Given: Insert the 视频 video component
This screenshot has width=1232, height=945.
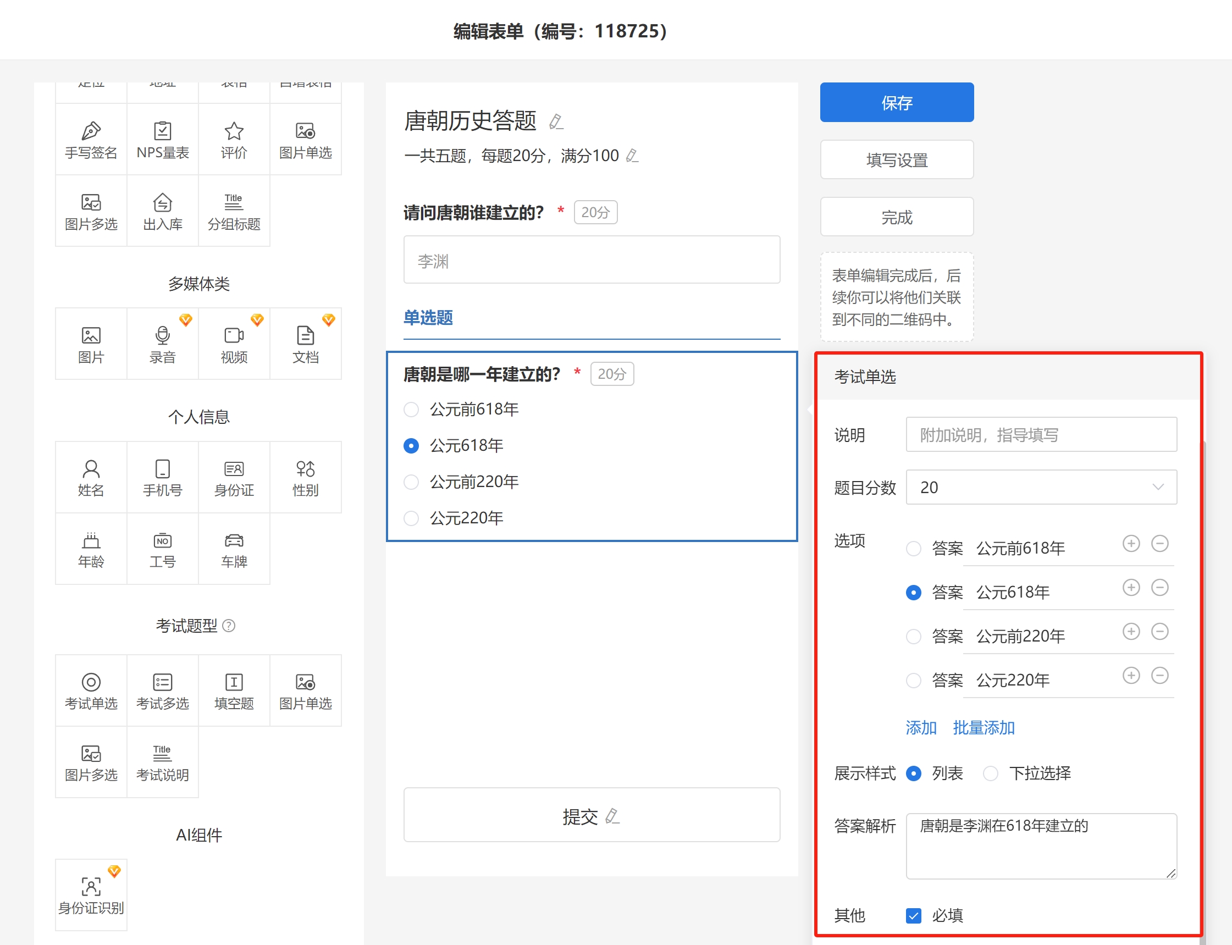Looking at the screenshot, I should pyautogui.click(x=234, y=344).
